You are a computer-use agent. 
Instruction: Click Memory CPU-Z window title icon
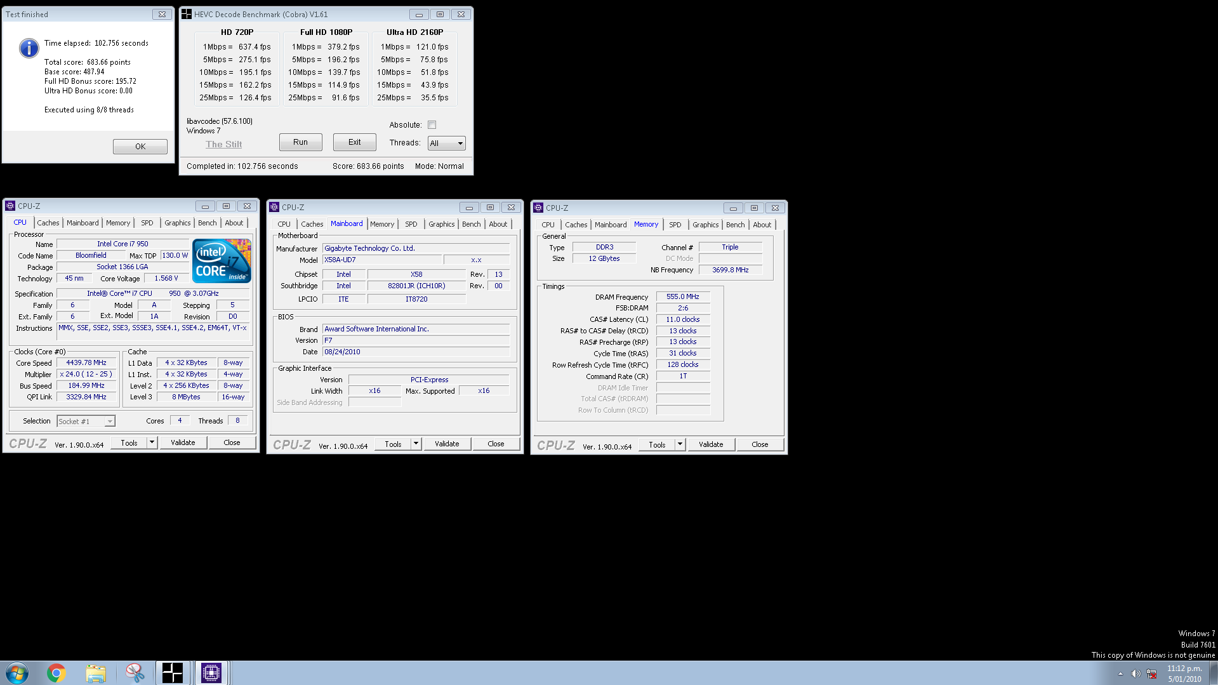[x=538, y=208]
